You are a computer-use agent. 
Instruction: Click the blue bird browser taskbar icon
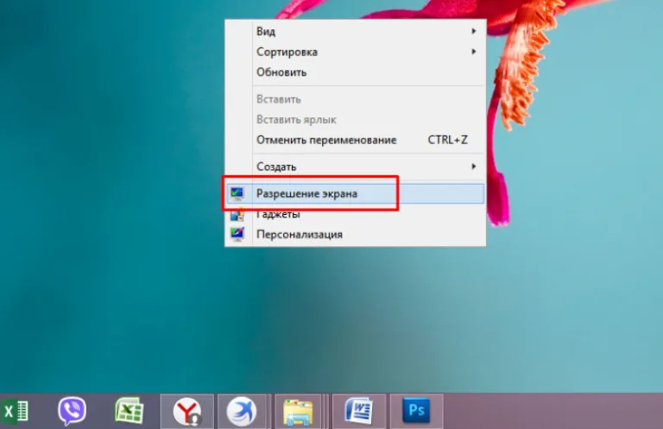coord(242,411)
